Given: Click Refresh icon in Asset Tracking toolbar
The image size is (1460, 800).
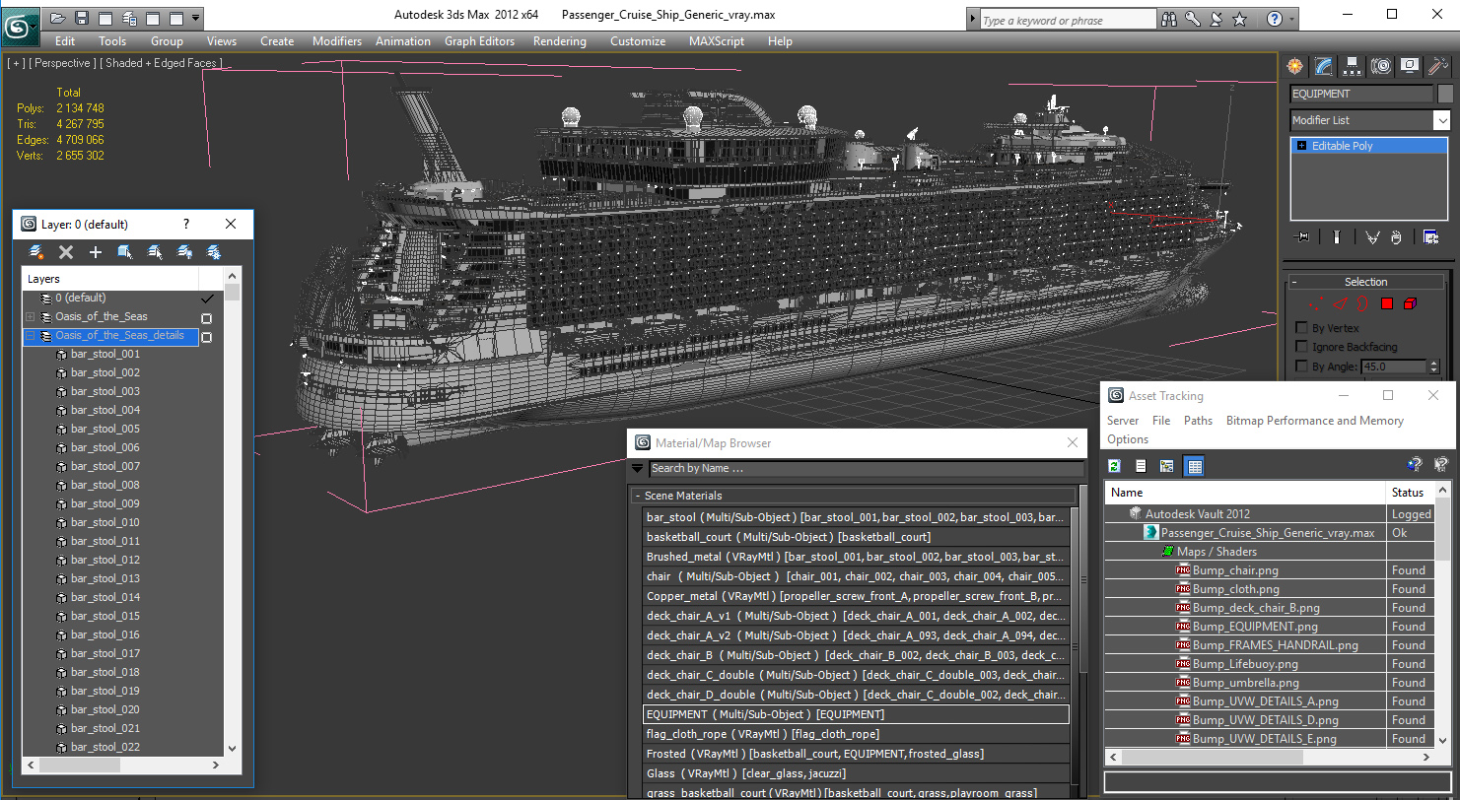Looking at the screenshot, I should tap(1115, 466).
